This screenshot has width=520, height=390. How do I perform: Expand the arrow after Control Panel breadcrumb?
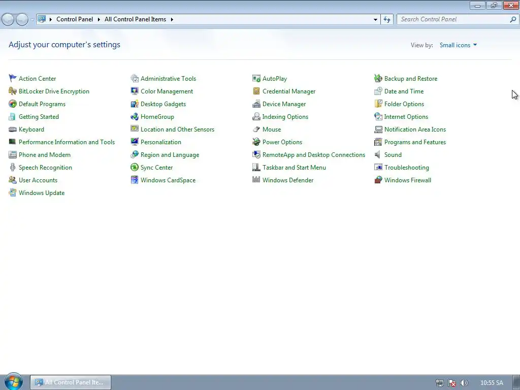(99, 20)
